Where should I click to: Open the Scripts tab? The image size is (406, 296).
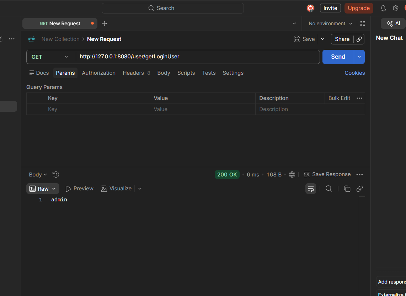(x=186, y=73)
